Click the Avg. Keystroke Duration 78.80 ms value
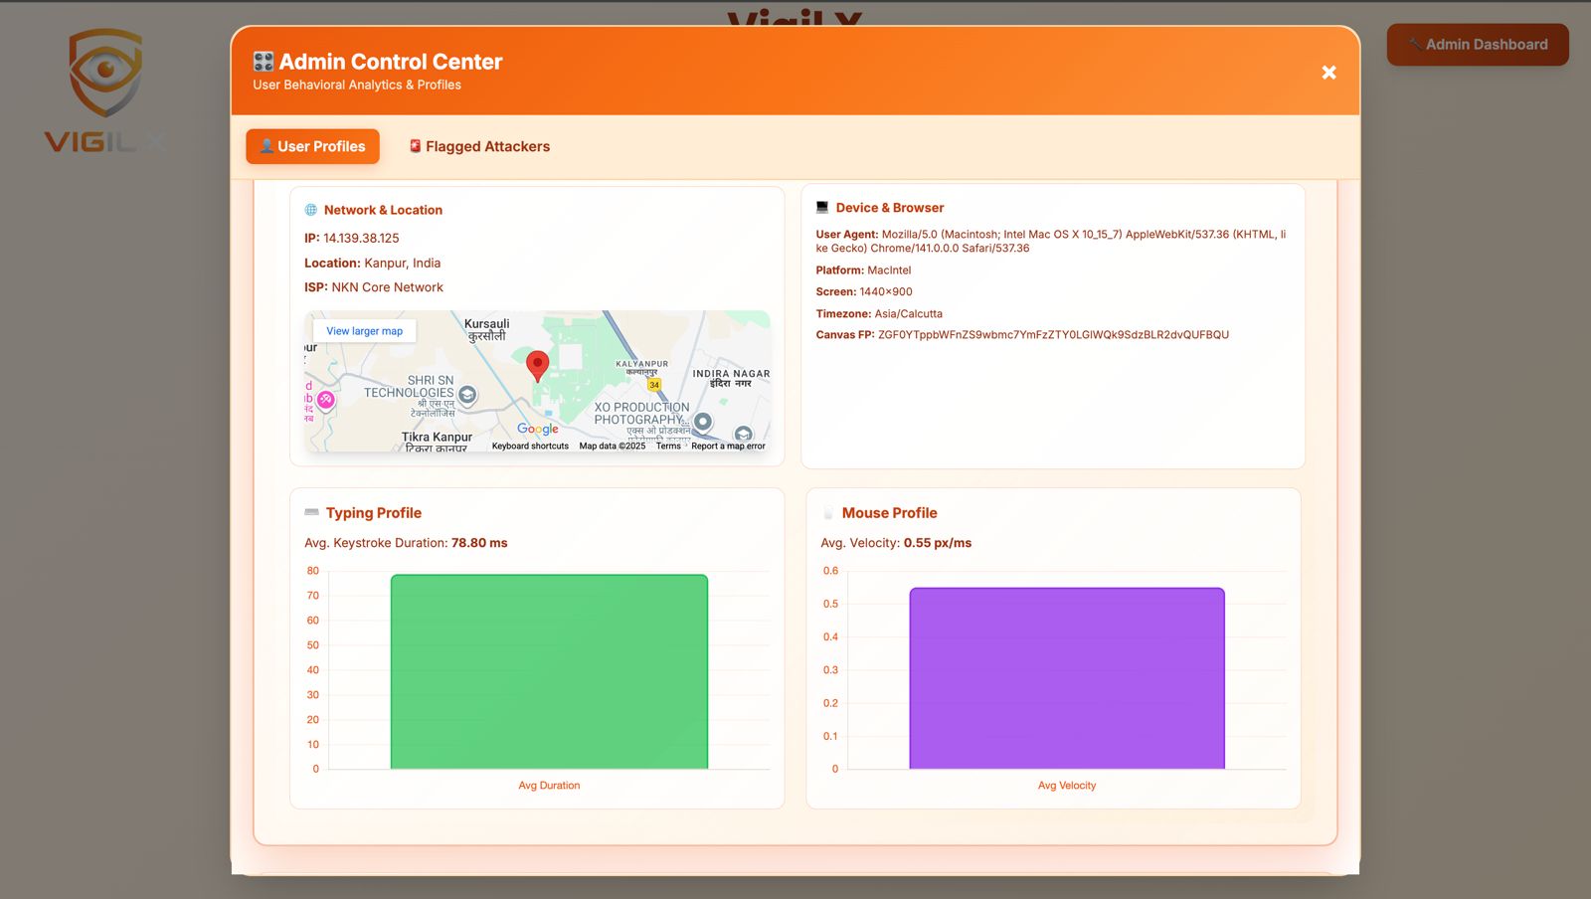The width and height of the screenshot is (1591, 899). click(x=479, y=543)
